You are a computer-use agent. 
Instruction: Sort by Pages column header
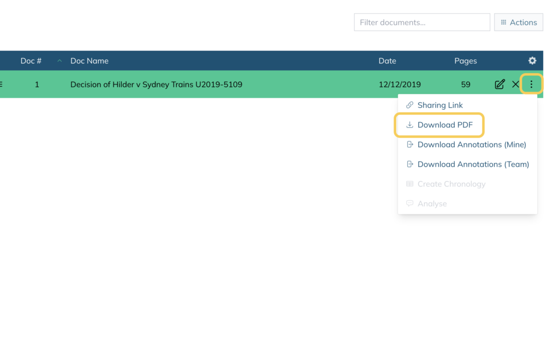coord(465,61)
